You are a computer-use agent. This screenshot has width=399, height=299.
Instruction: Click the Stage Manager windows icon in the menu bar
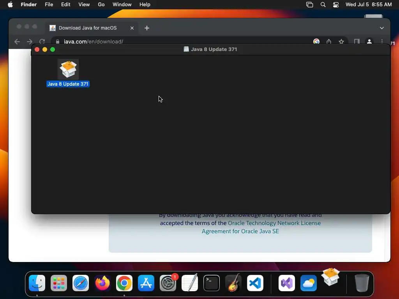(x=309, y=5)
